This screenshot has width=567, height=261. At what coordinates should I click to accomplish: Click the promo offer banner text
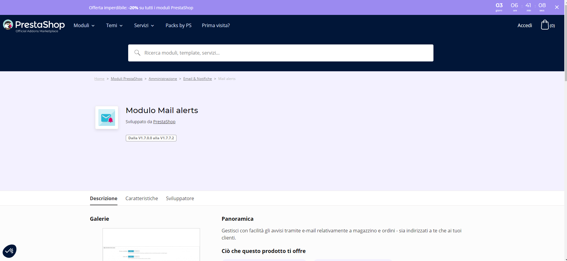141,8
